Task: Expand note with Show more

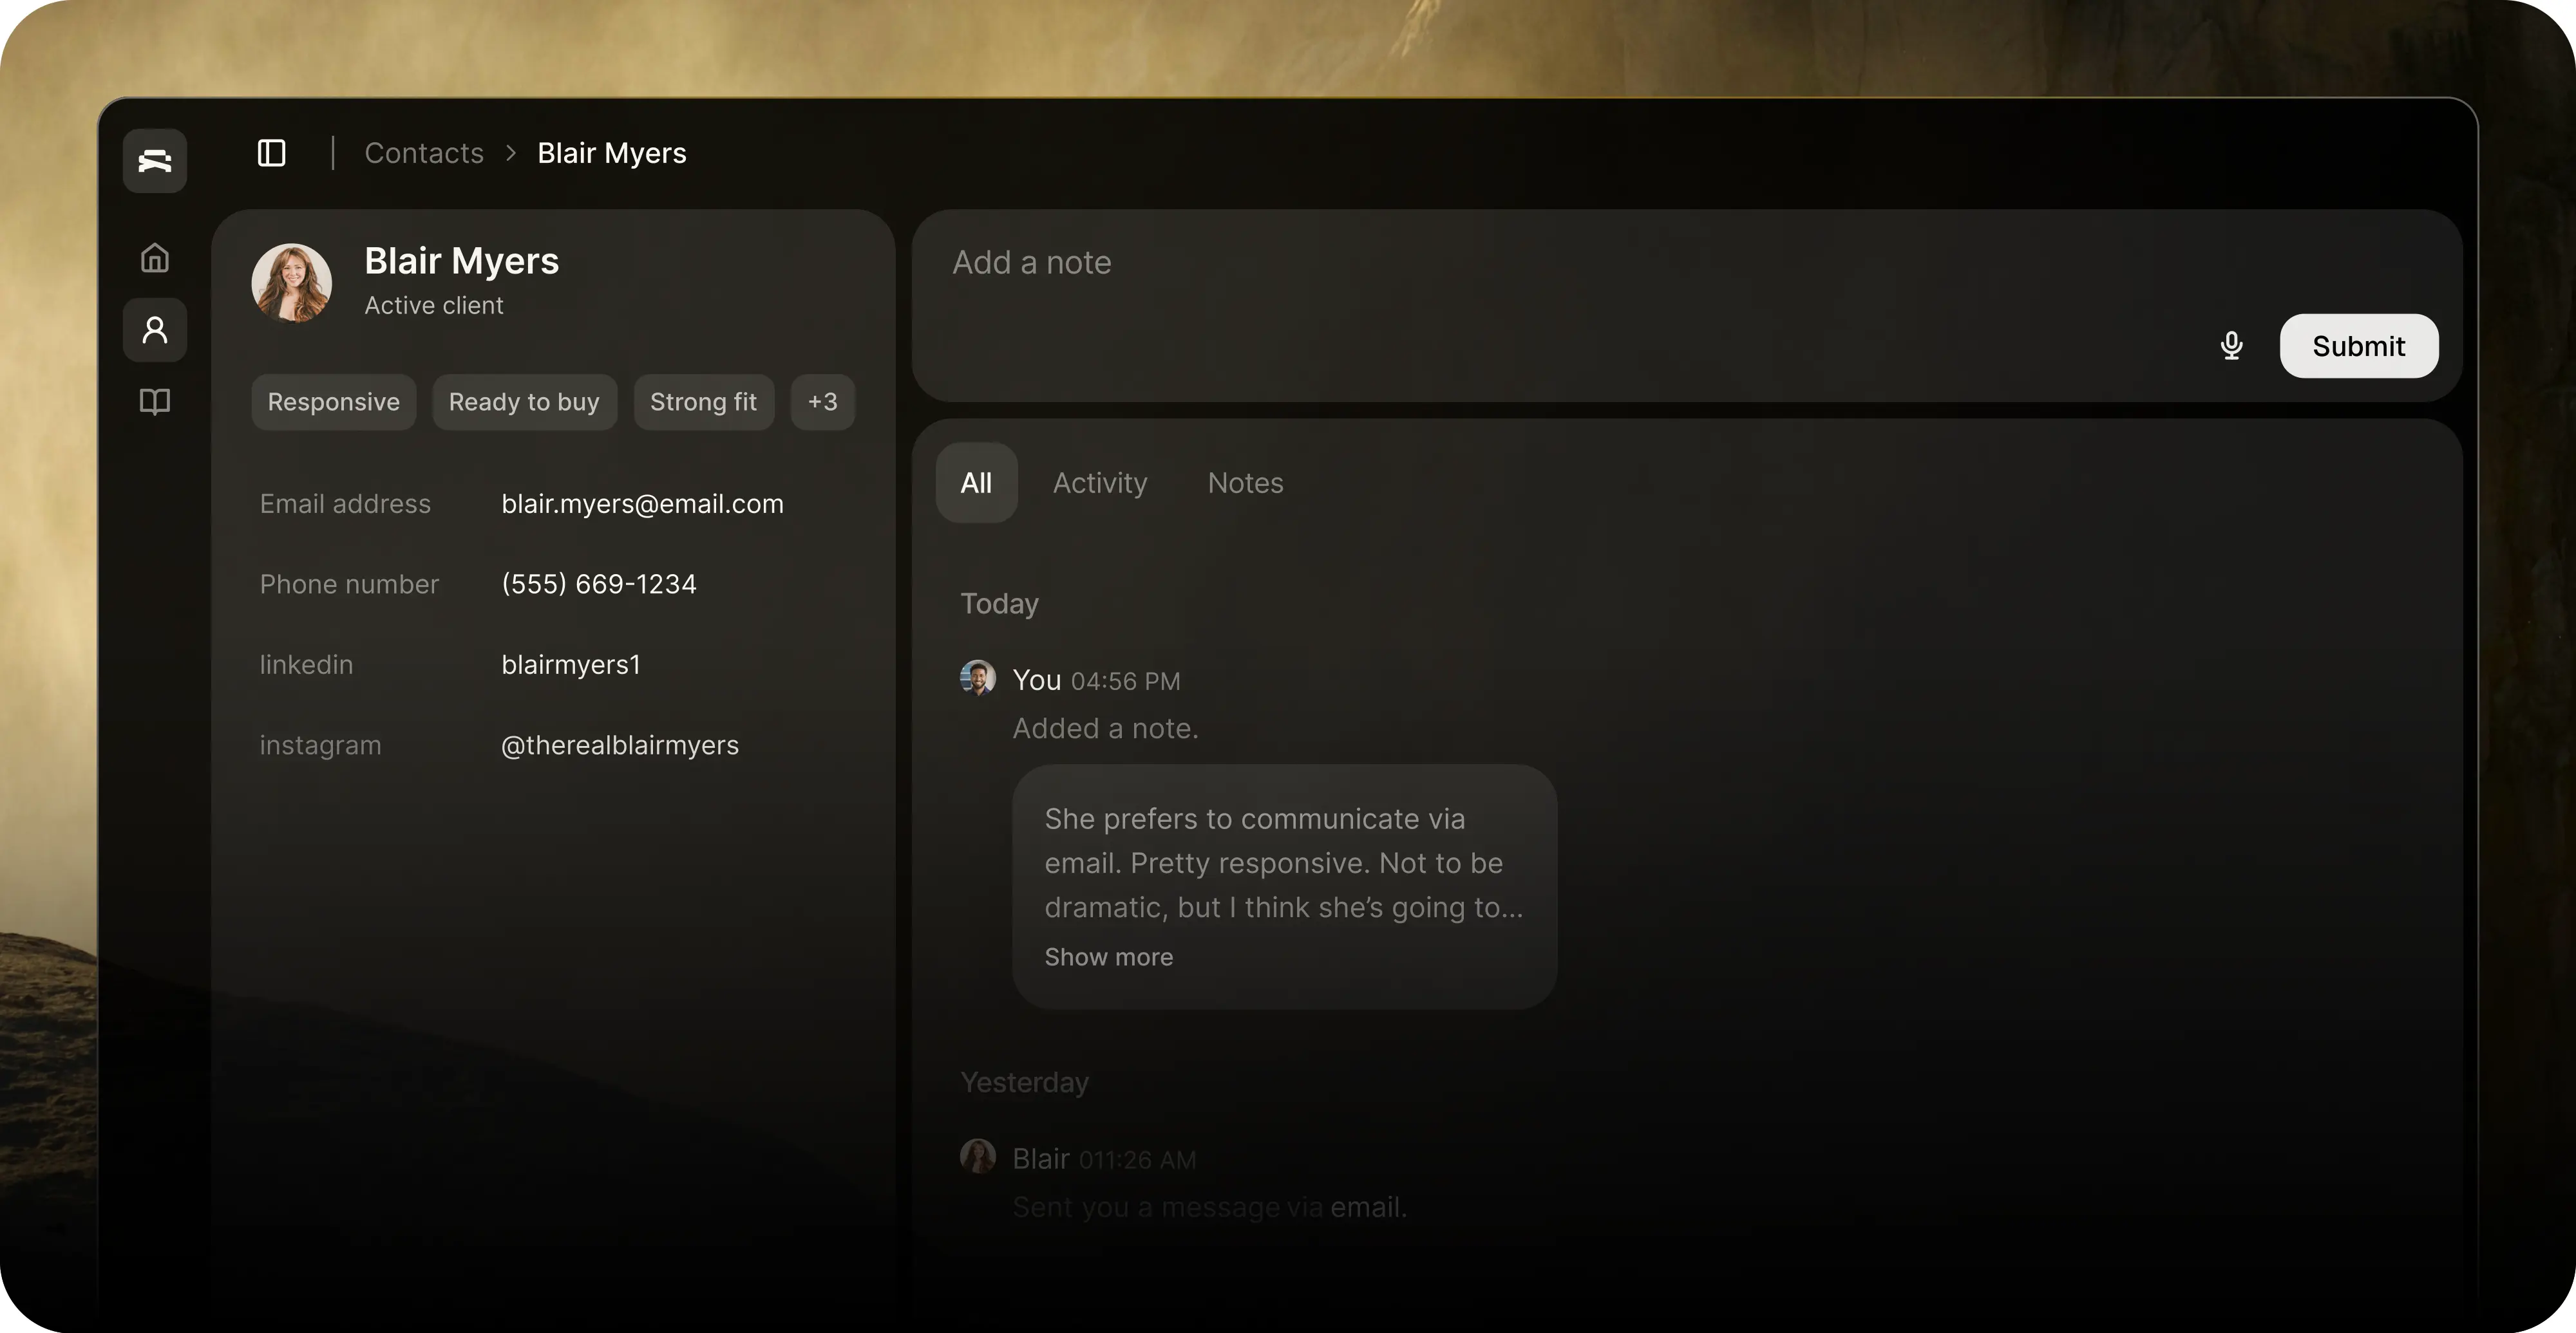Action: (x=1108, y=956)
